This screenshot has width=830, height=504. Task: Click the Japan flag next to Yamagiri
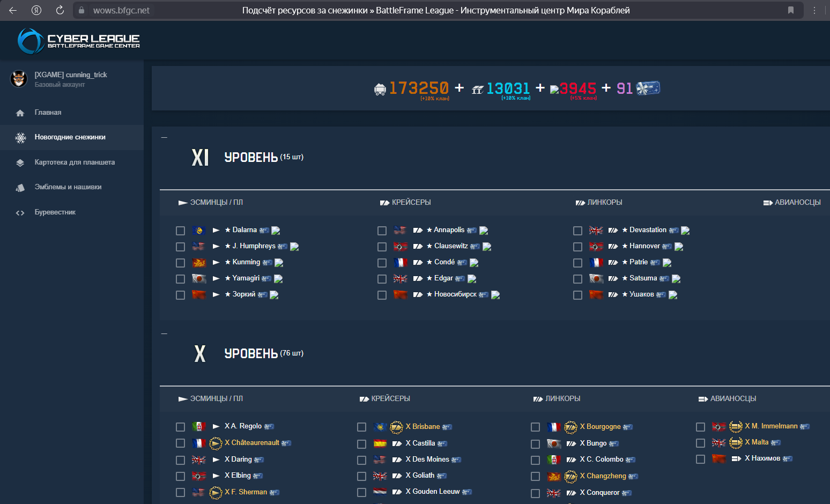(199, 279)
